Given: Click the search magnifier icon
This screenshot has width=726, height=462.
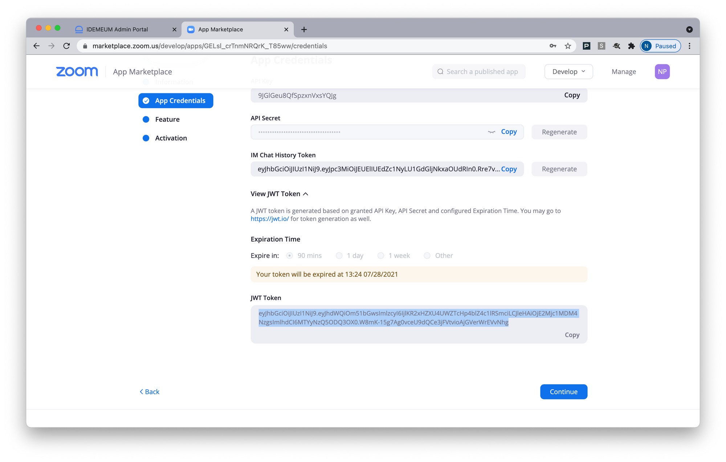Looking at the screenshot, I should (x=440, y=72).
